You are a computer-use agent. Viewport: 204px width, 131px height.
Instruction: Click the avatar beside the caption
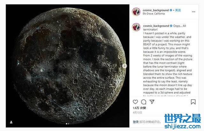(x=136, y=27)
